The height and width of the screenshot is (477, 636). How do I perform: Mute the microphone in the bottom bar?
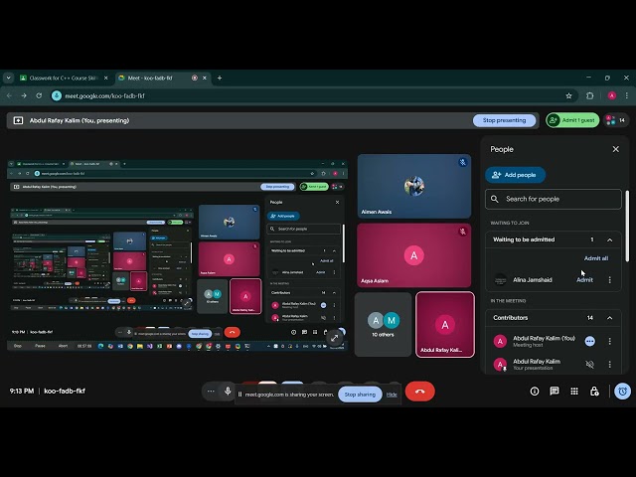point(228,392)
